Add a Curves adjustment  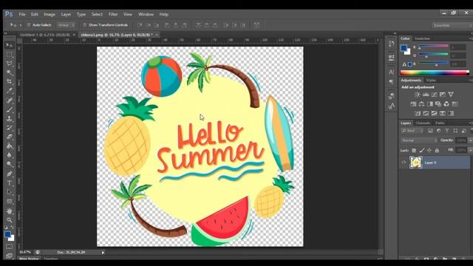click(x=434, y=95)
